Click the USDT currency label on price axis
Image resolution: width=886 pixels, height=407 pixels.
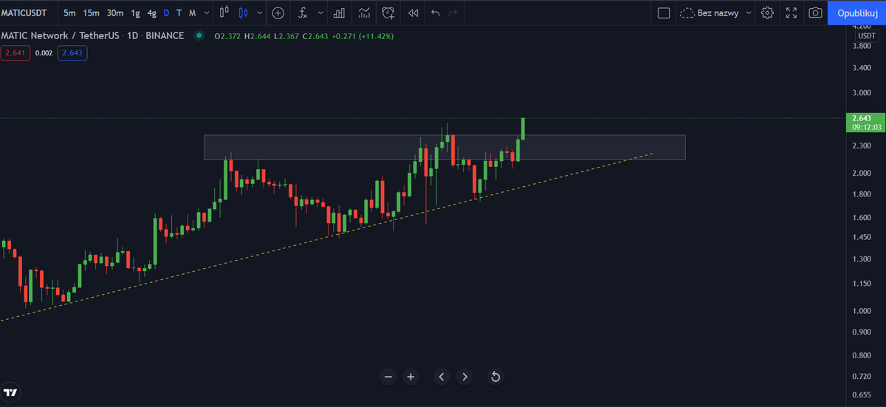[x=866, y=35]
